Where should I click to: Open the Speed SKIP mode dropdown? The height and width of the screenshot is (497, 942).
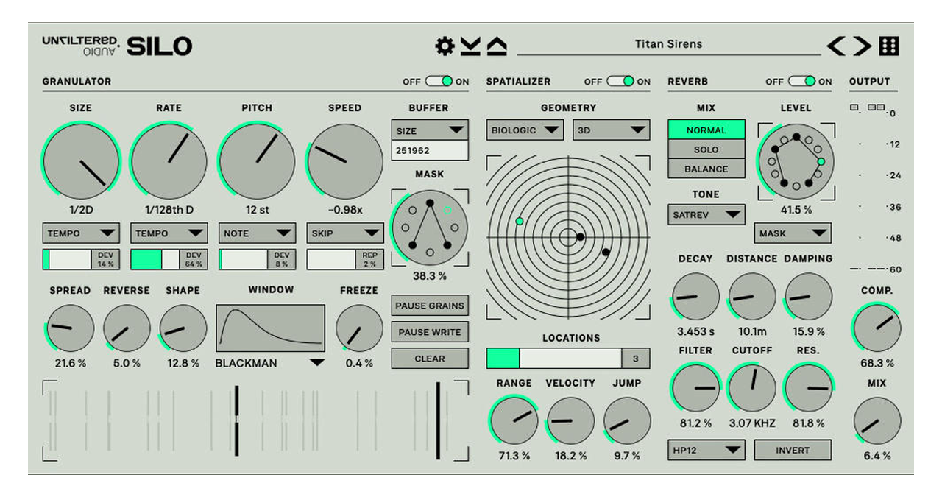[x=345, y=233]
